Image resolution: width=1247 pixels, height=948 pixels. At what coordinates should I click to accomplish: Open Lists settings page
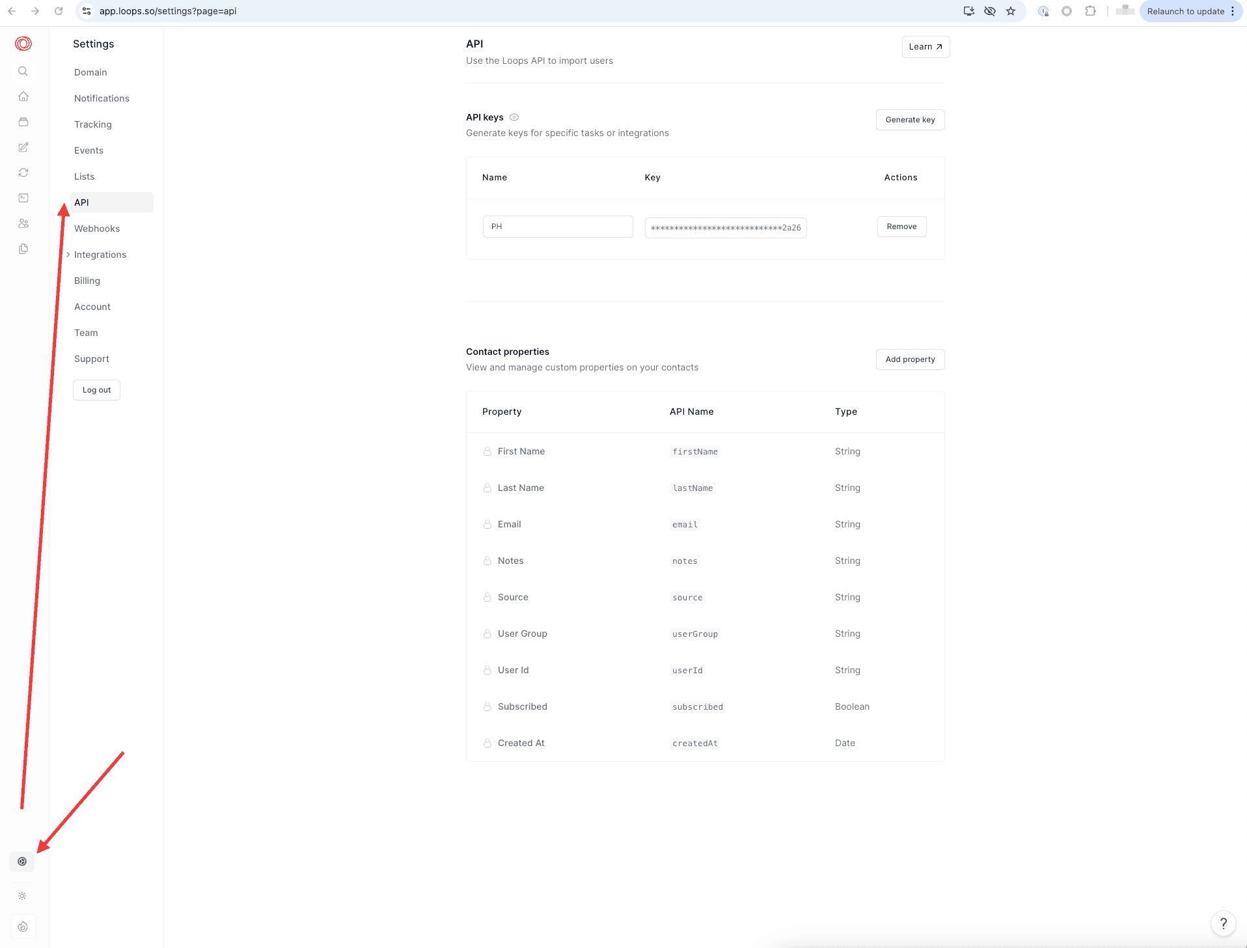pyautogui.click(x=84, y=176)
